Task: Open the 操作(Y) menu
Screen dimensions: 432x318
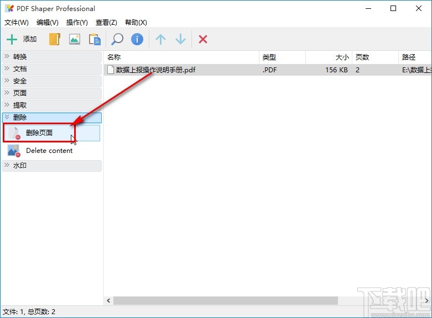Action: coord(77,23)
